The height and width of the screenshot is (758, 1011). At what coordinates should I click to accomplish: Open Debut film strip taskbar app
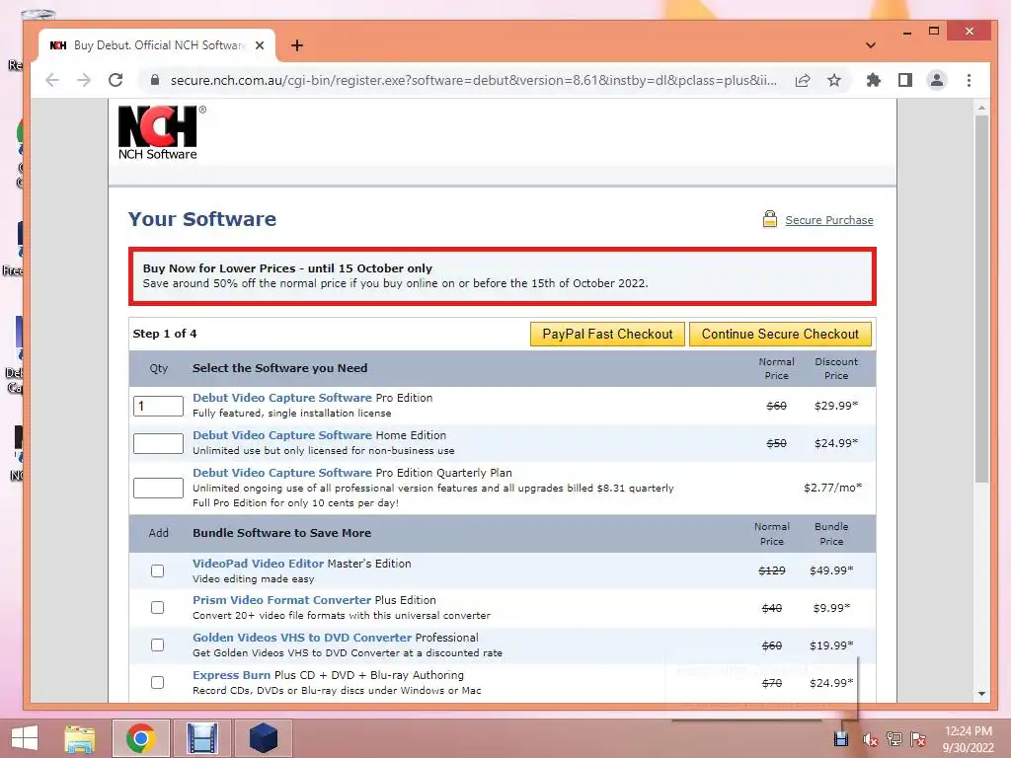(x=201, y=738)
